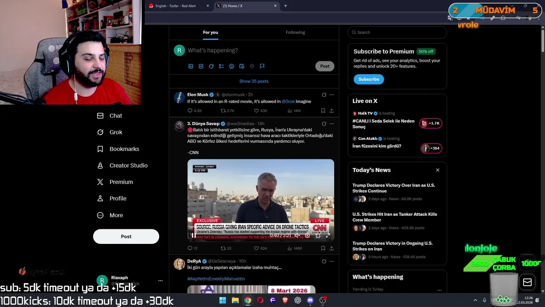Open more options on 3. Dünya Savaşı post

click(x=332, y=124)
